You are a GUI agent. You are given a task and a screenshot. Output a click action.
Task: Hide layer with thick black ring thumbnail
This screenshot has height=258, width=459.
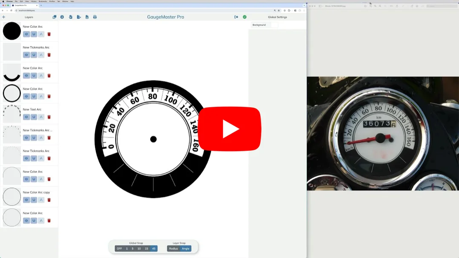[26, 96]
